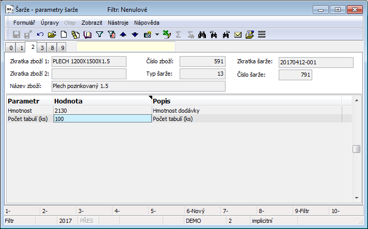Click the Číslo šarže field showing 791
368x229 pixels.
click(x=295, y=75)
